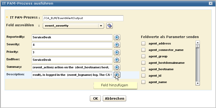Click add field icon next to Severity
Image resolution: width=216 pixels, height=108 pixels.
click(117, 45)
